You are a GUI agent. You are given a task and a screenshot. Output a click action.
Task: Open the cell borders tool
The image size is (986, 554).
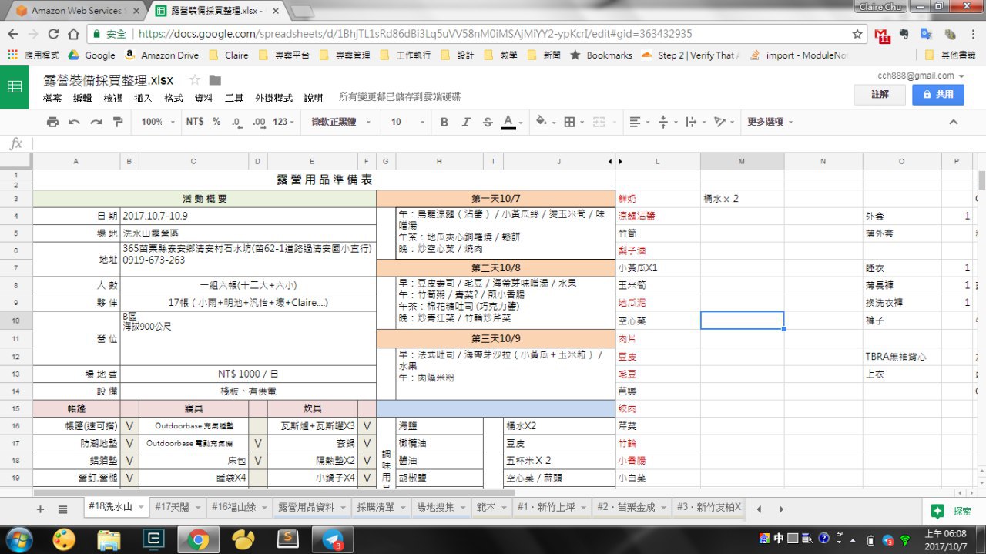tap(570, 122)
